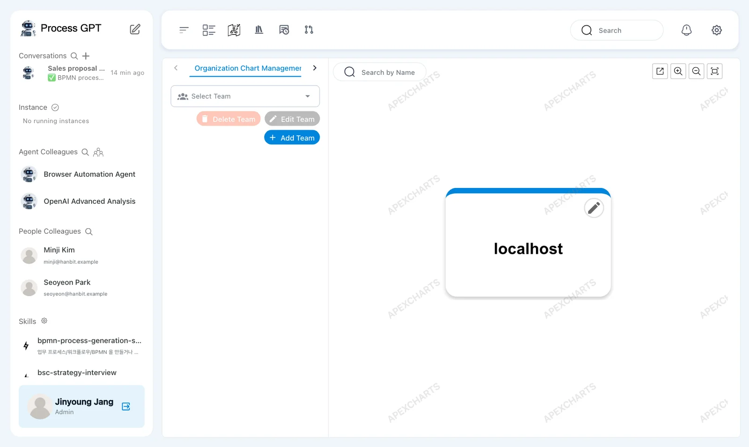Add a new conversation with the plus icon
Screen dimensions: 749x447
tap(86, 56)
